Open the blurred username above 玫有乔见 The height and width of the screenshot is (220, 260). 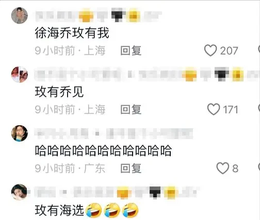pos(147,75)
